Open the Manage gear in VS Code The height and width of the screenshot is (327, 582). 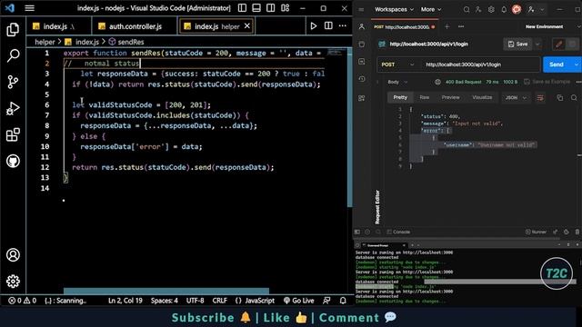[13, 282]
